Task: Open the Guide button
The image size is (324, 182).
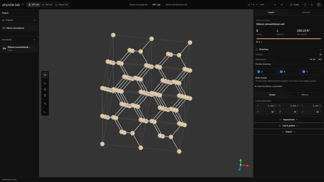Action: click(294, 4)
